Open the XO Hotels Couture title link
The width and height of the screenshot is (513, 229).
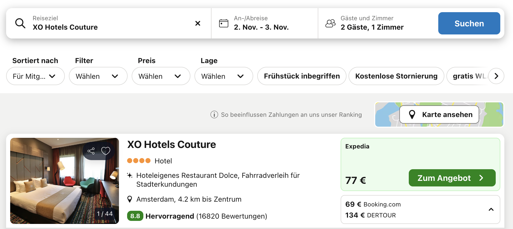tap(172, 145)
